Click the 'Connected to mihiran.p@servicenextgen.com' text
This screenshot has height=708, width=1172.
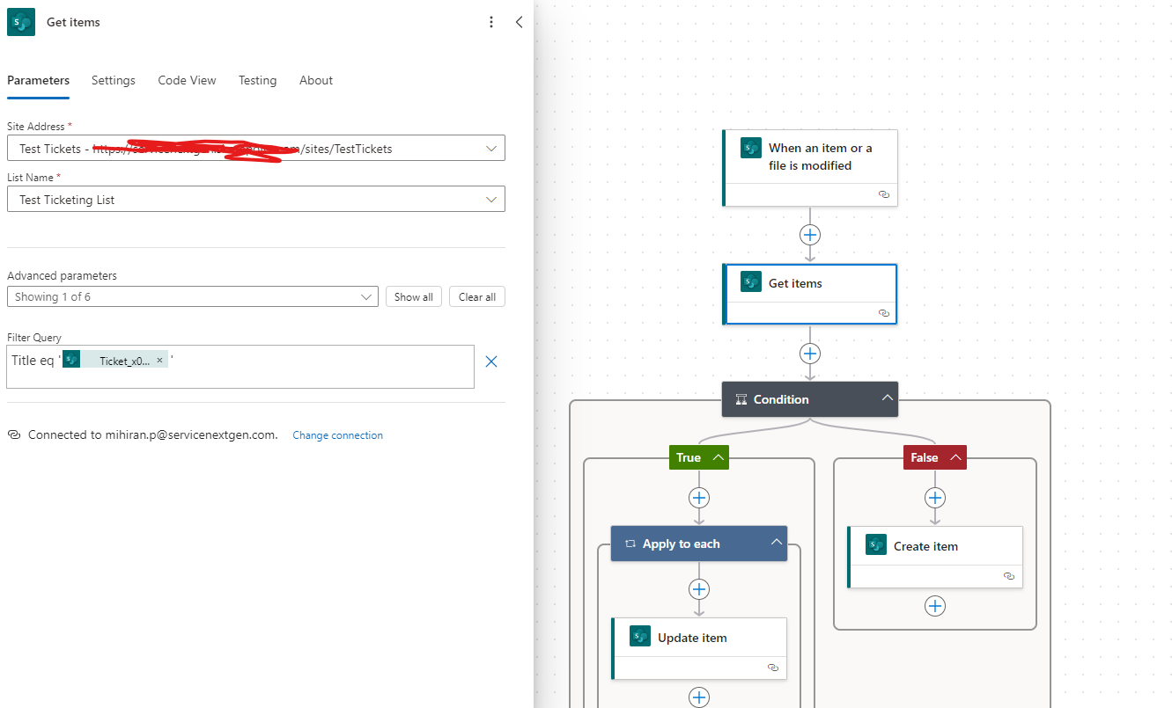[153, 434]
